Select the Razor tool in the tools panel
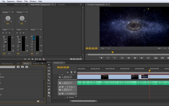 (x=49, y=80)
